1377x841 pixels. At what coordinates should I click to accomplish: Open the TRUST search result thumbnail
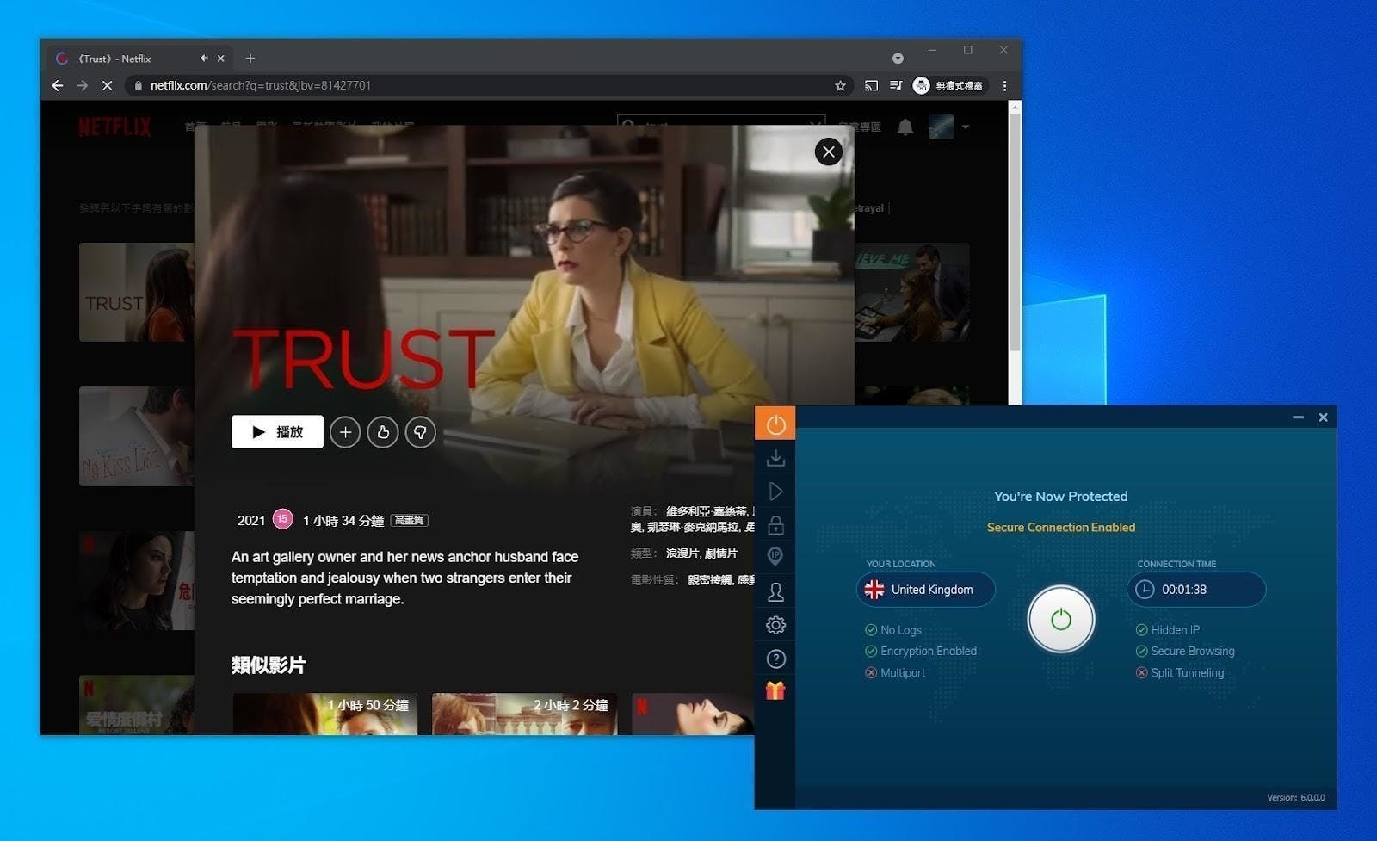pos(136,293)
